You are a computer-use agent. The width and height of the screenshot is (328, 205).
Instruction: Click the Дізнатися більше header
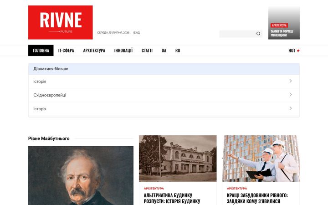point(164,69)
